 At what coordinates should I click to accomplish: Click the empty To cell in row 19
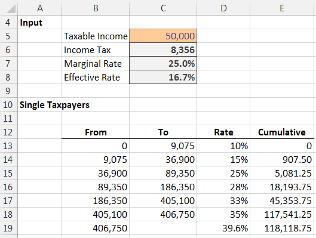tap(163, 228)
